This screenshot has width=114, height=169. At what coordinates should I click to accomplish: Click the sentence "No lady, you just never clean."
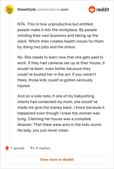[x=43, y=130]
